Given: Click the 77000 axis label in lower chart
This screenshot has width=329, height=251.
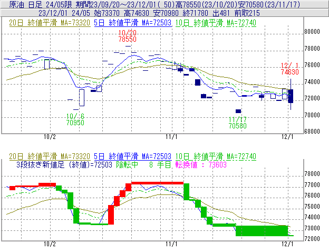Looking at the screenshot, I should pyautogui.click(x=312, y=185).
